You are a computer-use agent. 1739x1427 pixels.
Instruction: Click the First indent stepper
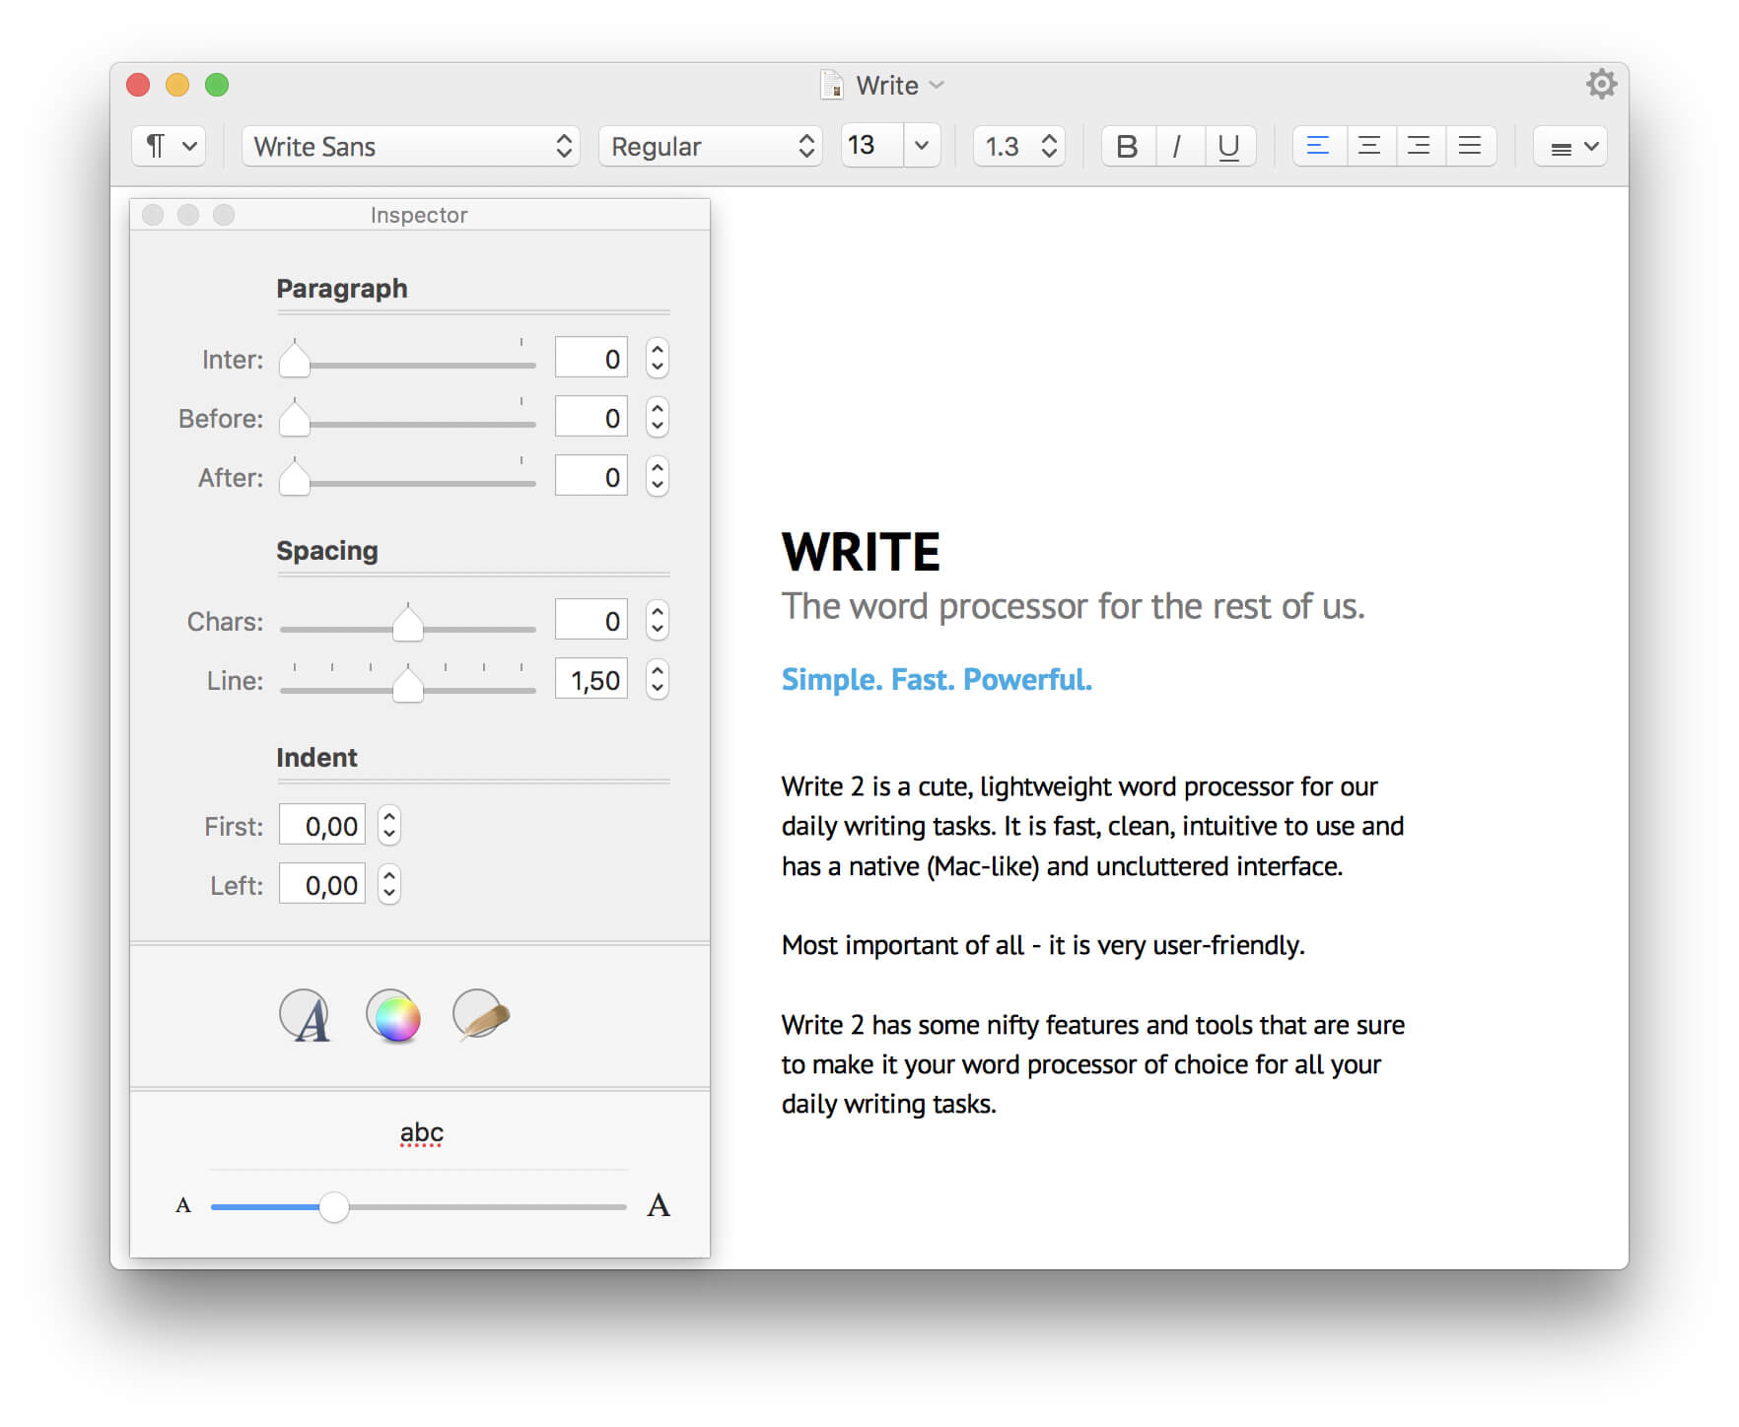(389, 825)
